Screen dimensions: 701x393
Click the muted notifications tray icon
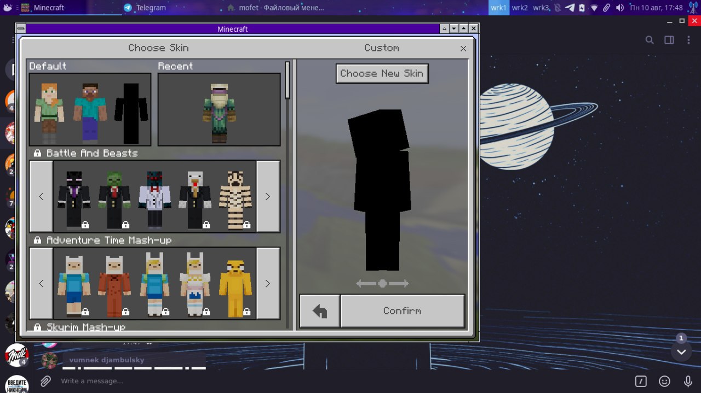(x=558, y=8)
